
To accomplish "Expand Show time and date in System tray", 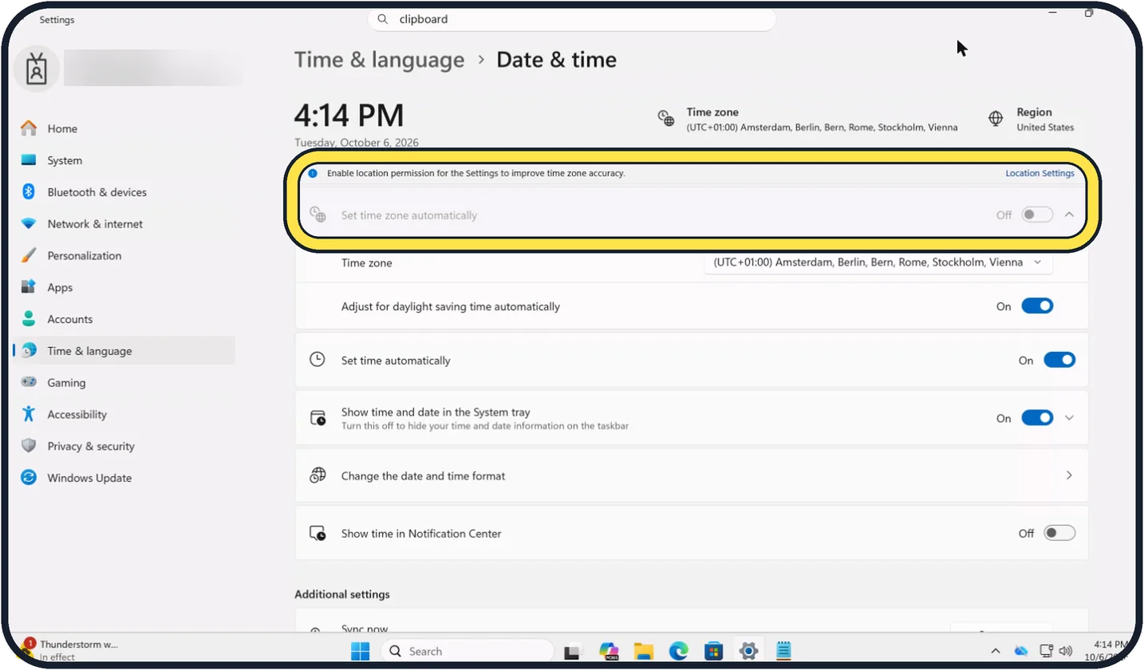I will click(x=1070, y=418).
